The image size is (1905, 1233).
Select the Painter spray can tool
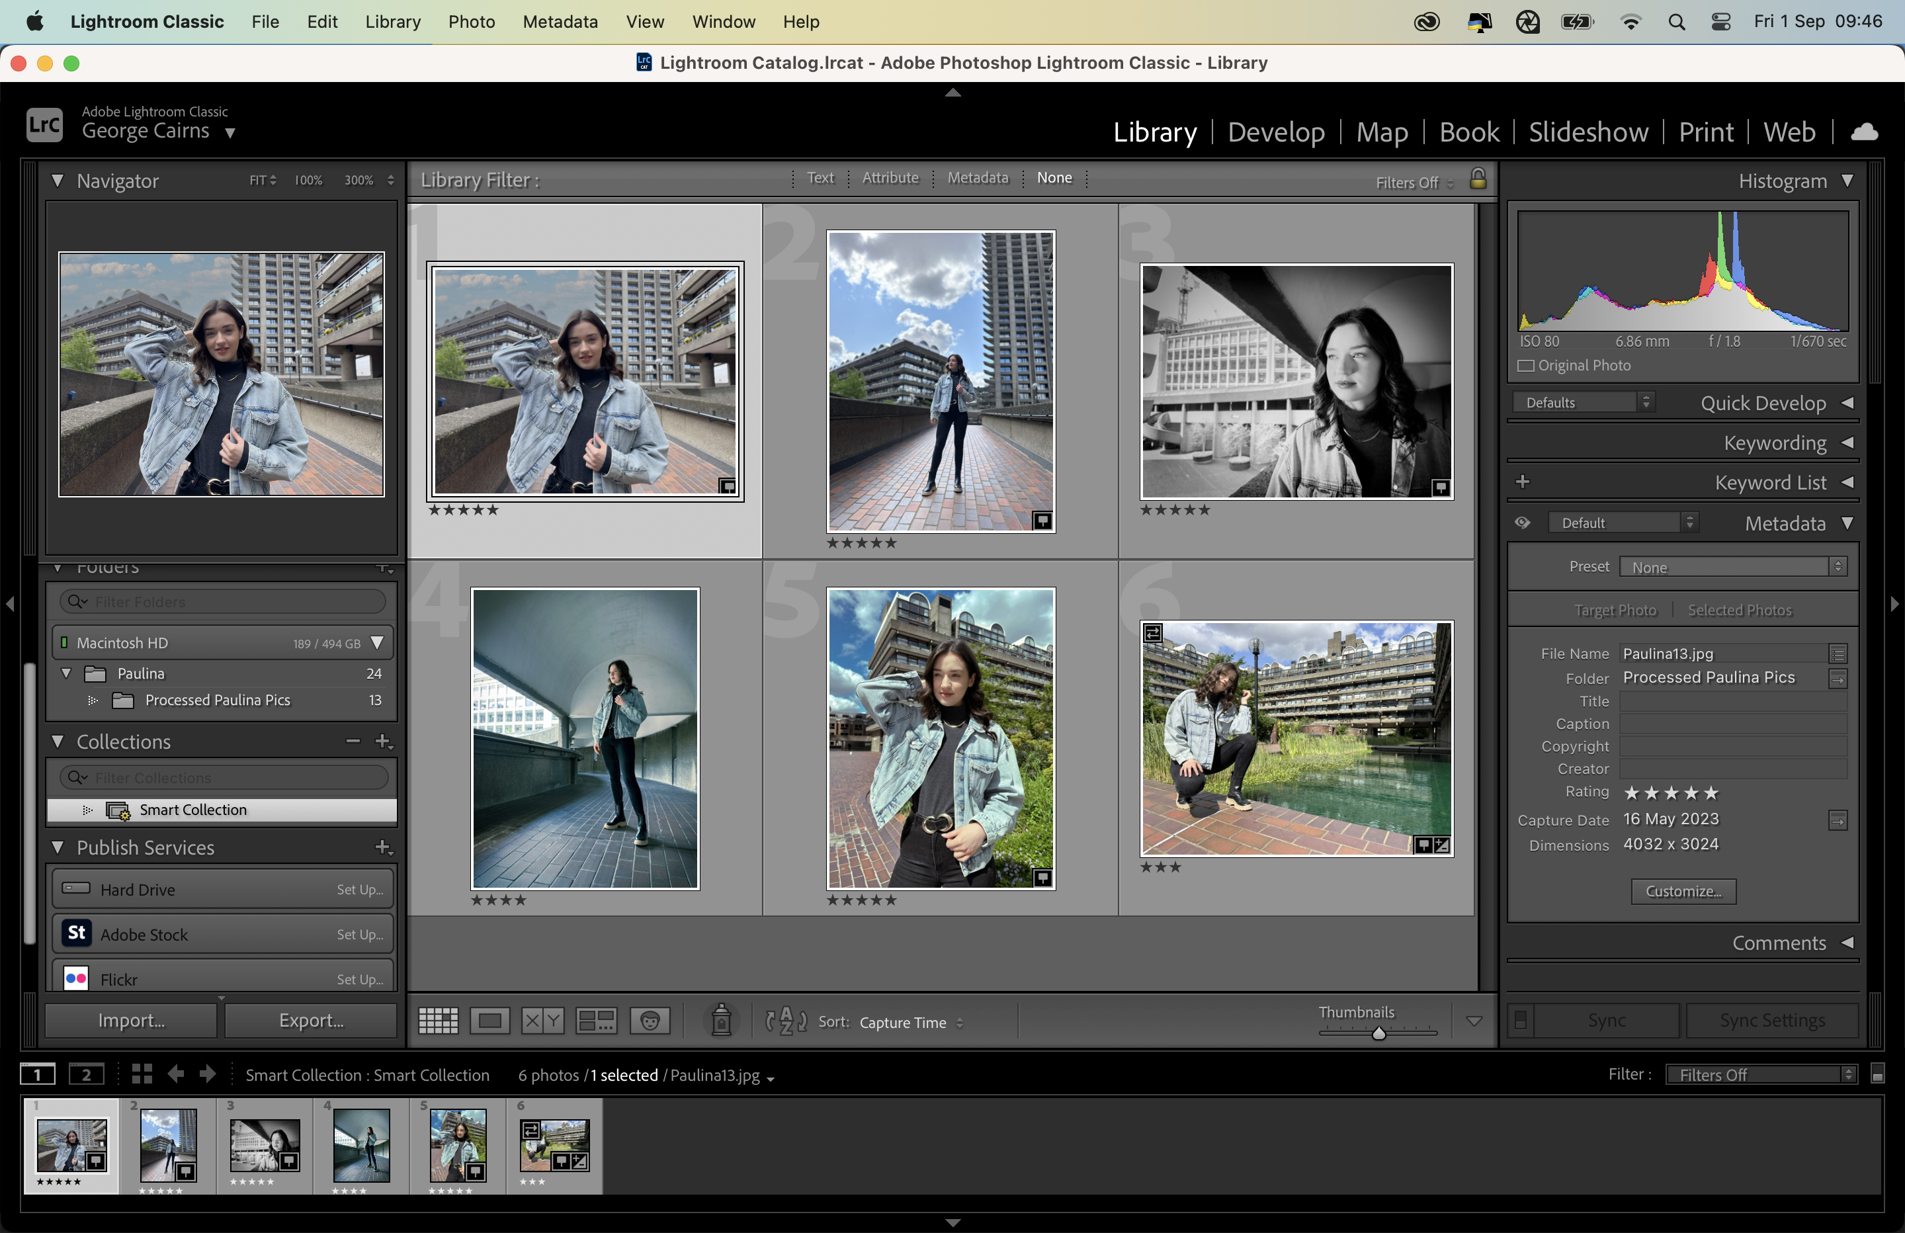coord(721,1021)
